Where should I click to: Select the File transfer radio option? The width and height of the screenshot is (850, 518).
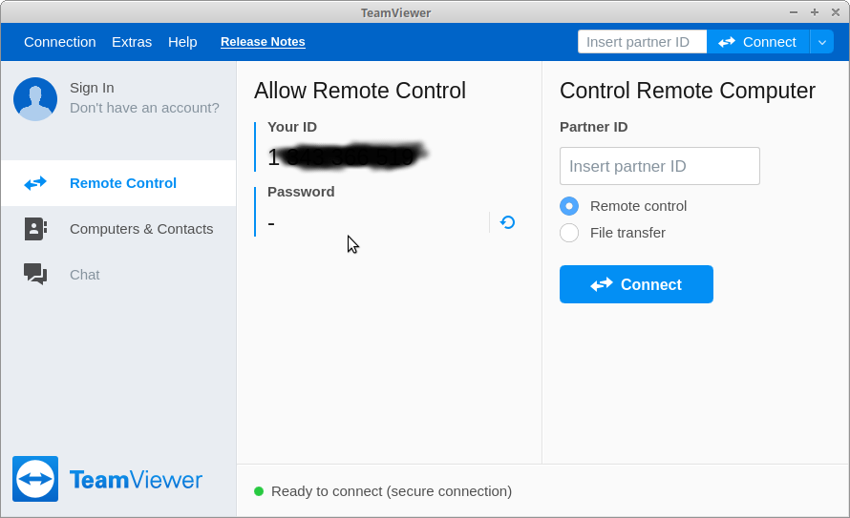point(569,233)
